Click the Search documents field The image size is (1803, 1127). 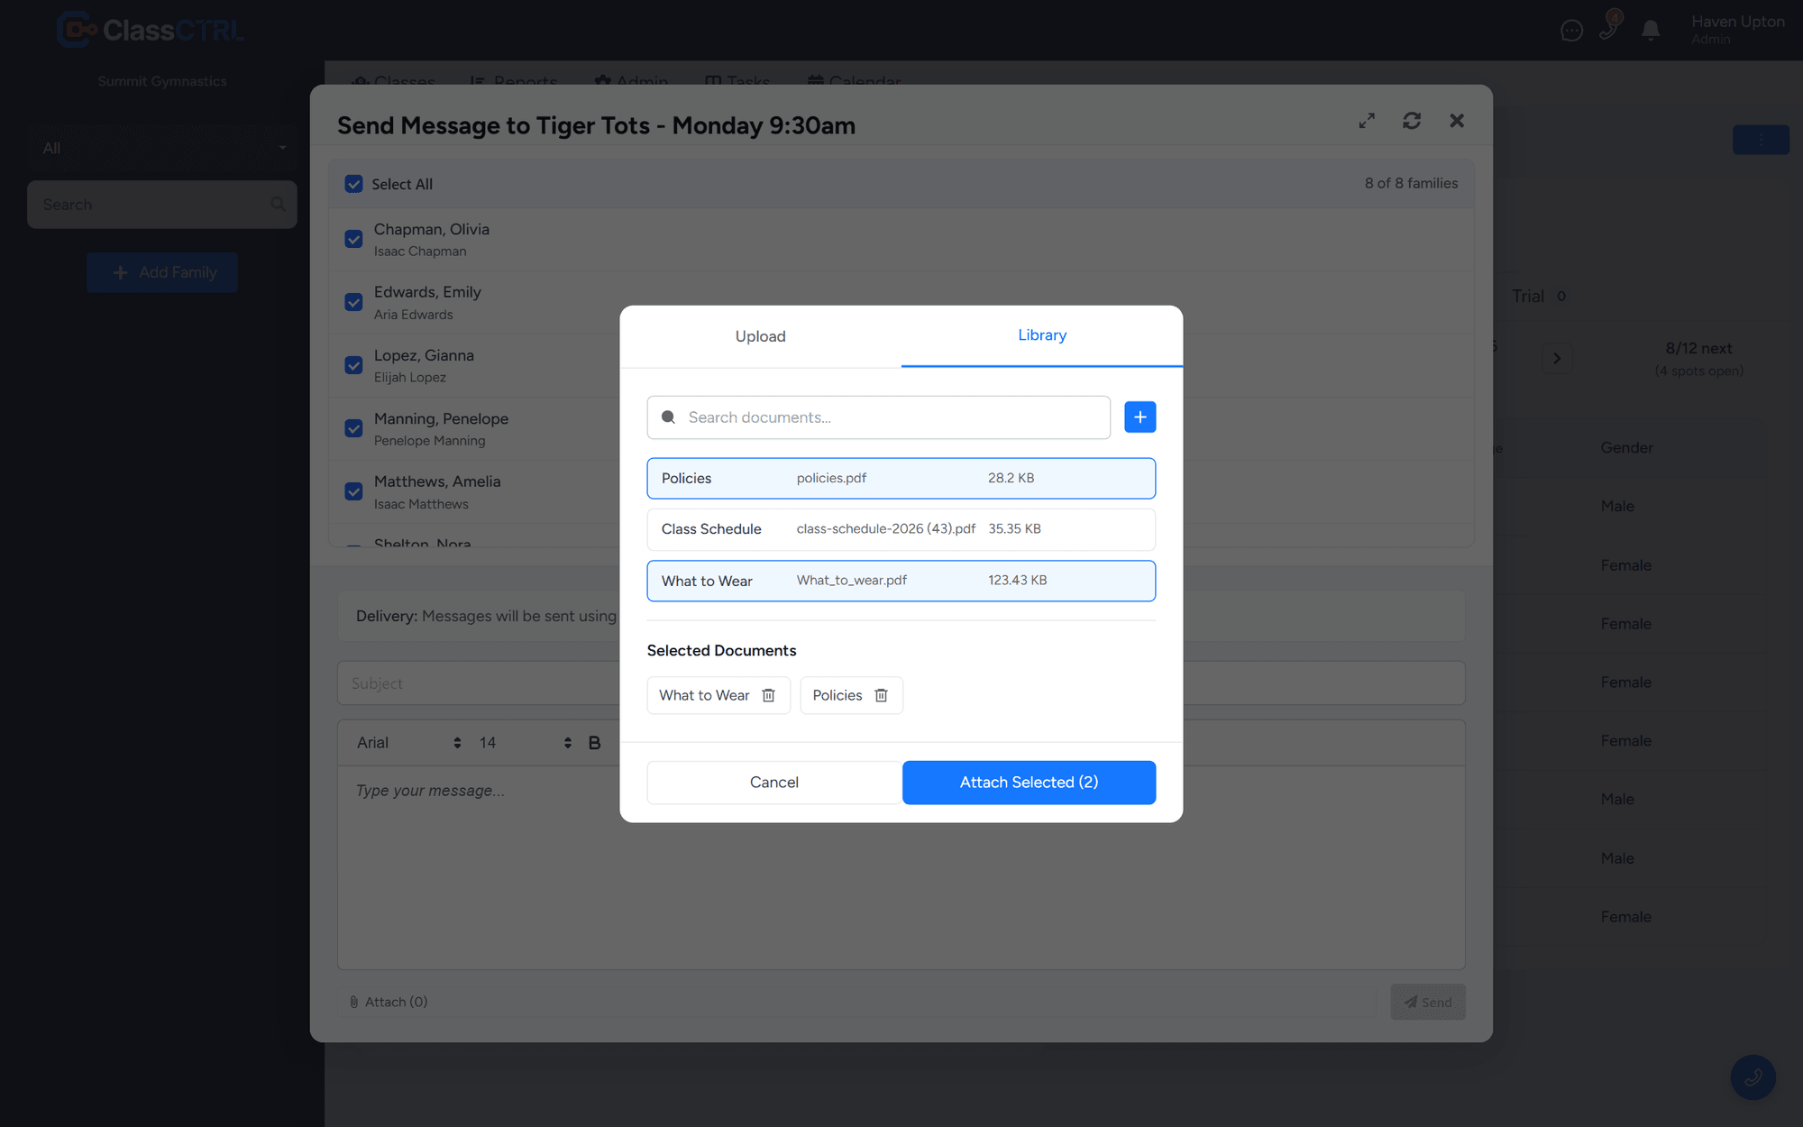coord(878,417)
